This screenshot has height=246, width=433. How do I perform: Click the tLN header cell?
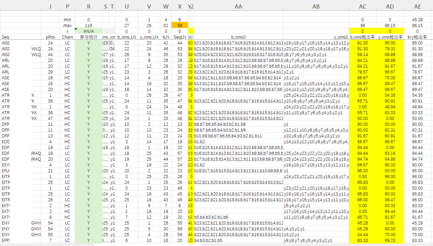[166, 37]
